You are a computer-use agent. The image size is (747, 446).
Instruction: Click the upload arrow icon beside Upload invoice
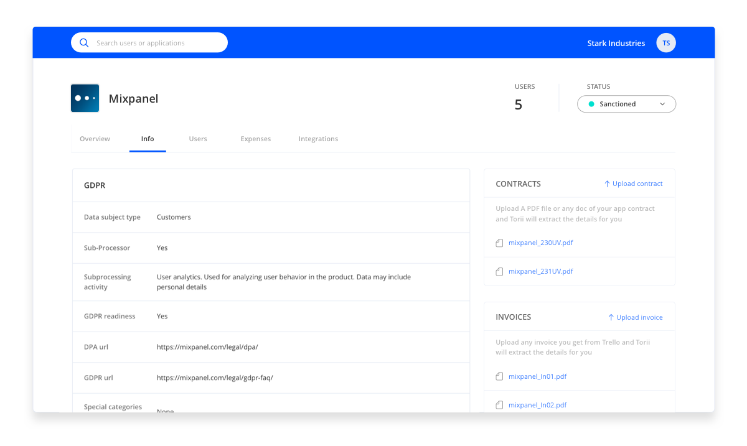[x=611, y=317]
